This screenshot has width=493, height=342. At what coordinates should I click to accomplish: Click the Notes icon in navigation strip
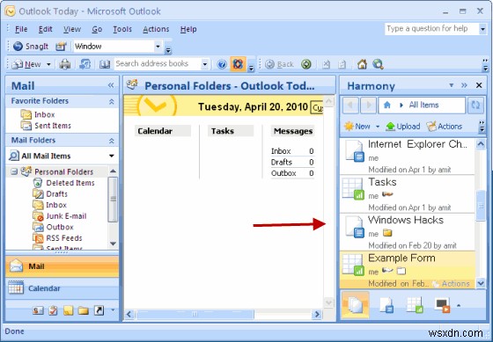(x=69, y=310)
